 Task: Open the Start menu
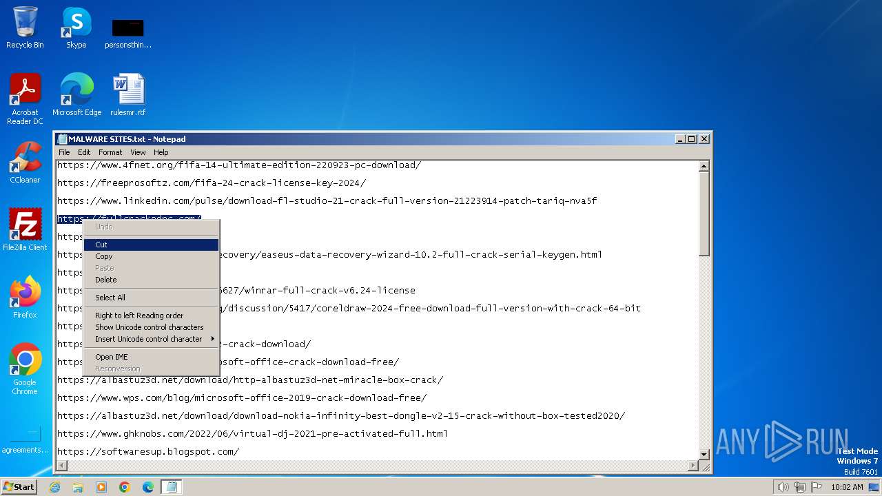pyautogui.click(x=19, y=487)
